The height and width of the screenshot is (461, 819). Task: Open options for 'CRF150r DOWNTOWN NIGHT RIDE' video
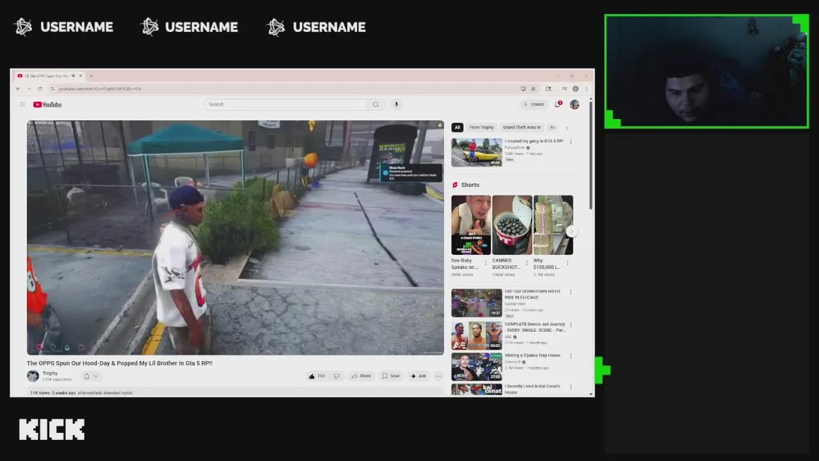[571, 292]
